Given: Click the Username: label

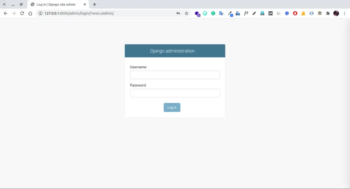Looking at the screenshot, I should pyautogui.click(x=138, y=67).
